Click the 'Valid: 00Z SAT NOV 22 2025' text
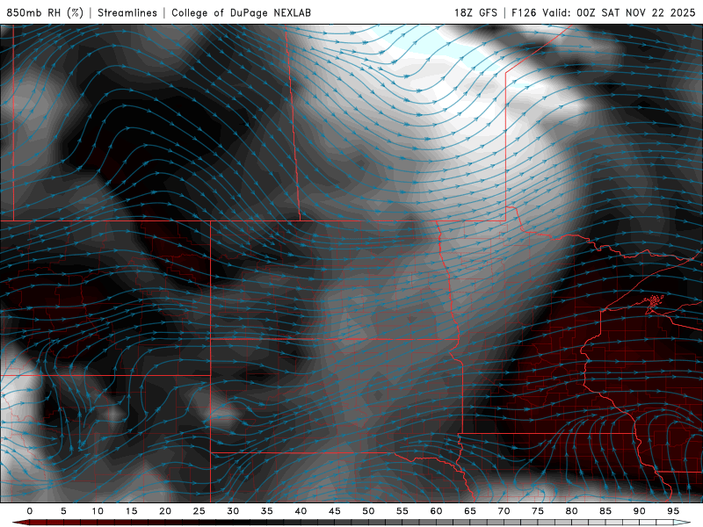The image size is (703, 527). pyautogui.click(x=619, y=12)
